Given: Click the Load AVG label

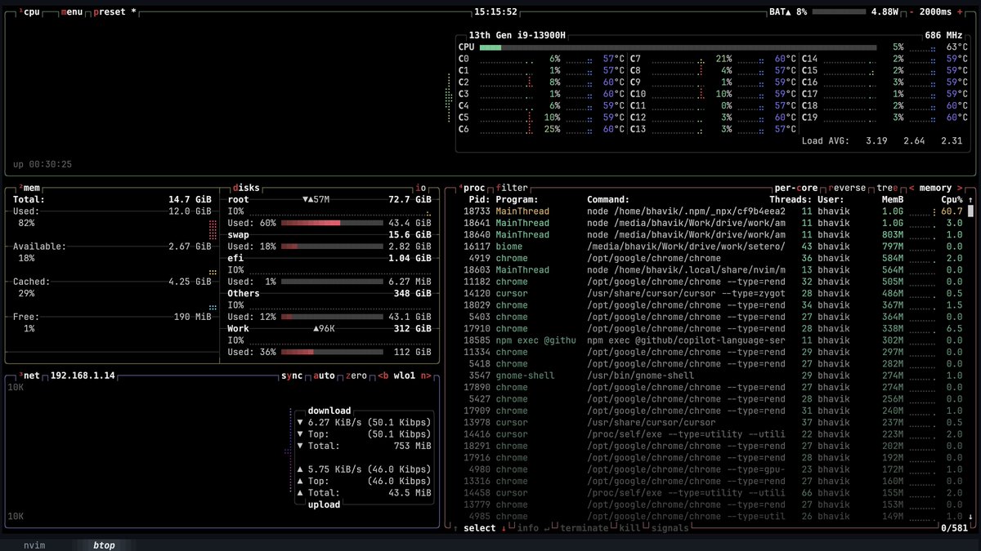Looking at the screenshot, I should [826, 140].
